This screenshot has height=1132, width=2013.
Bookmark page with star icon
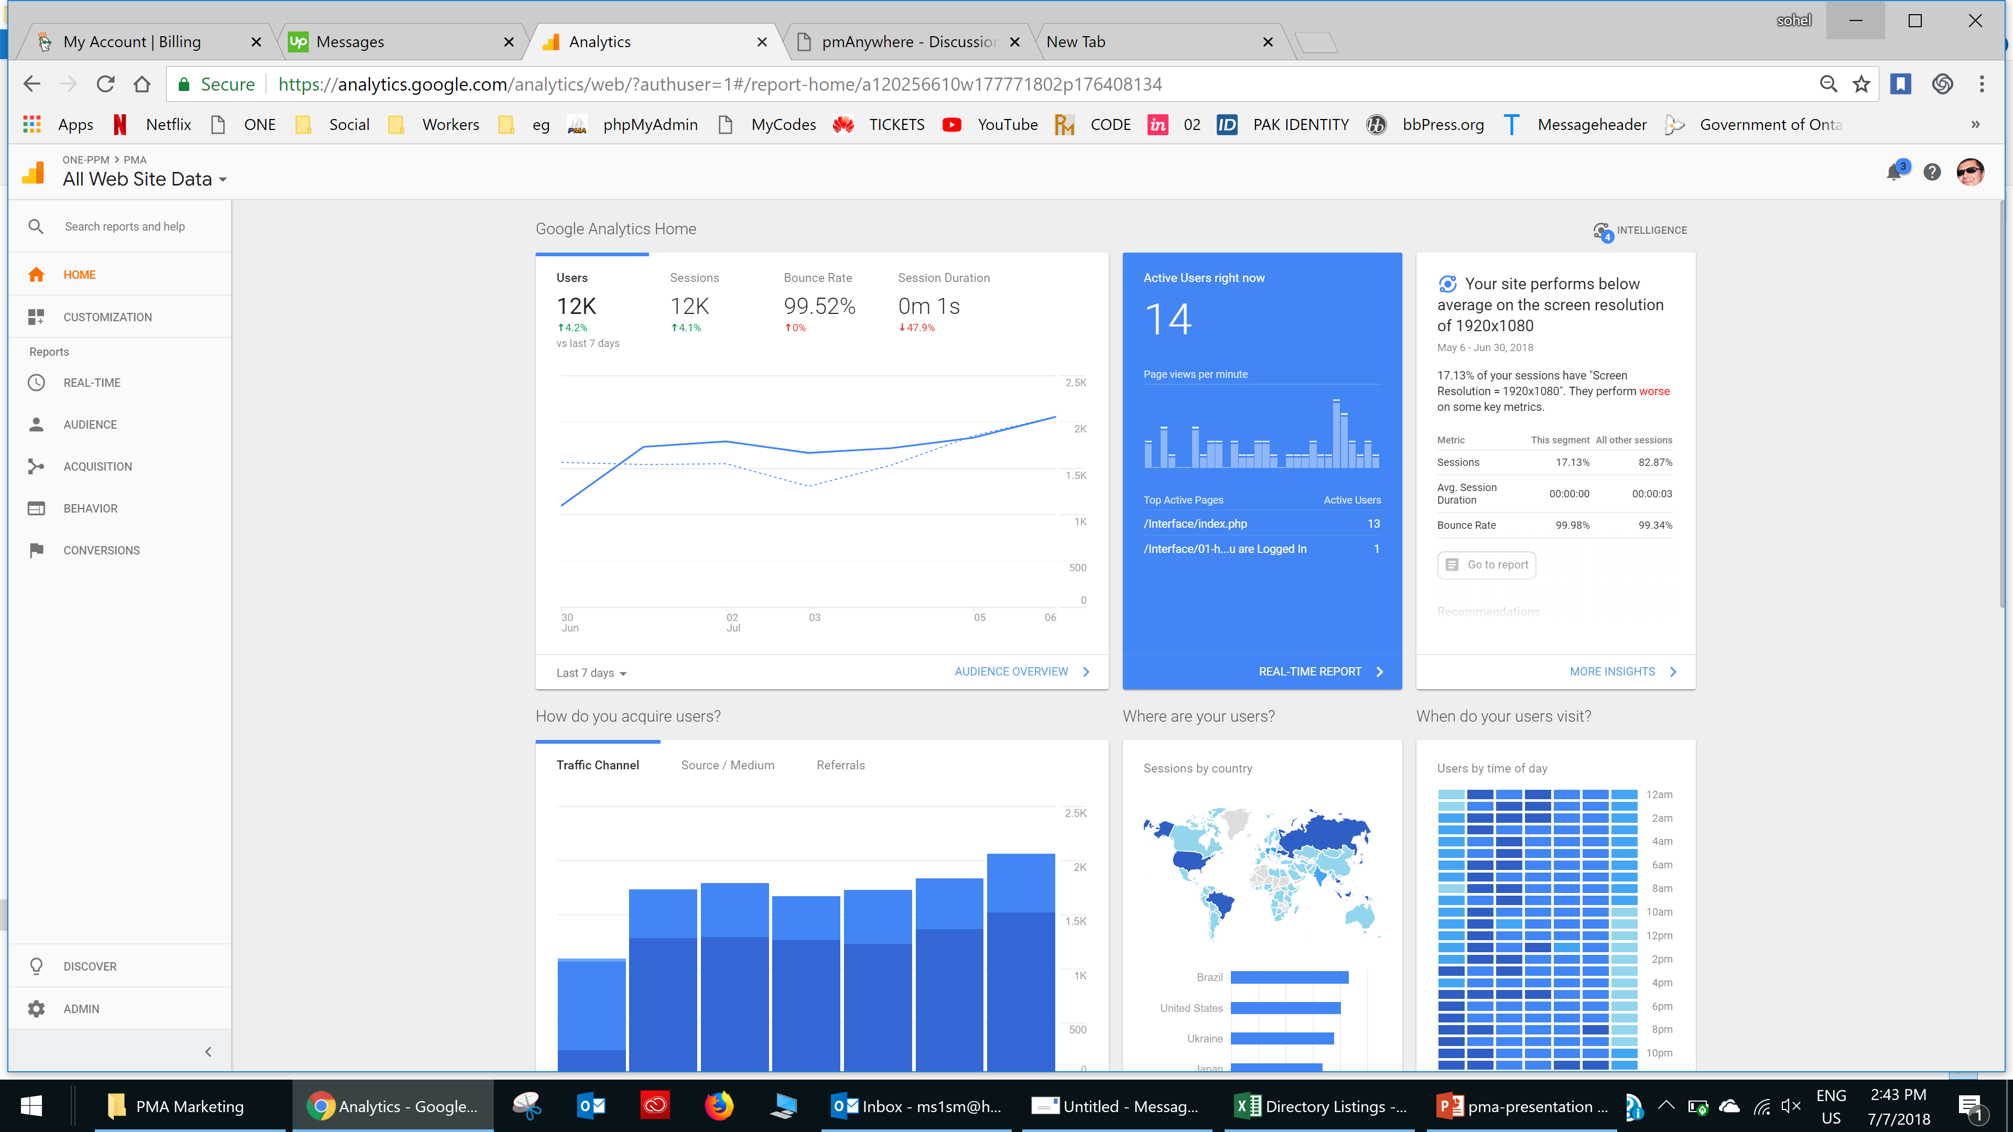point(1862,84)
